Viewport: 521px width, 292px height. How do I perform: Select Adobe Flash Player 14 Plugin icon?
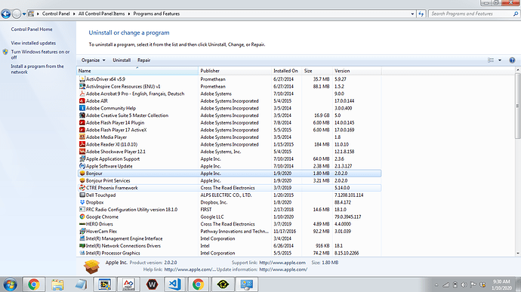point(82,122)
